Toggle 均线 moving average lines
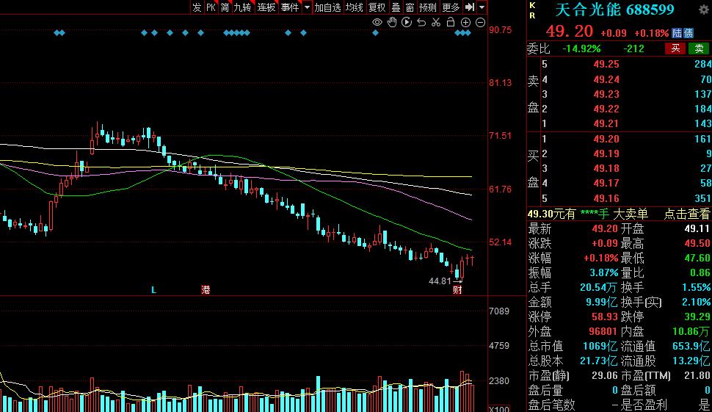Viewport: 712px width, 412px height. click(x=355, y=7)
